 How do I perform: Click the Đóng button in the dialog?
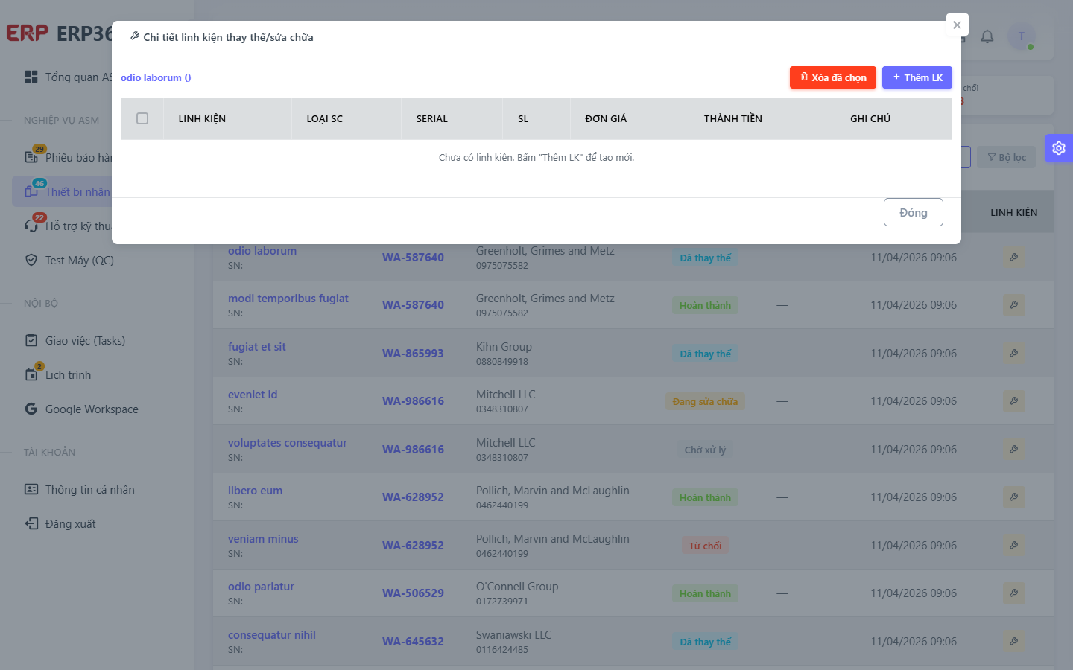(x=914, y=212)
